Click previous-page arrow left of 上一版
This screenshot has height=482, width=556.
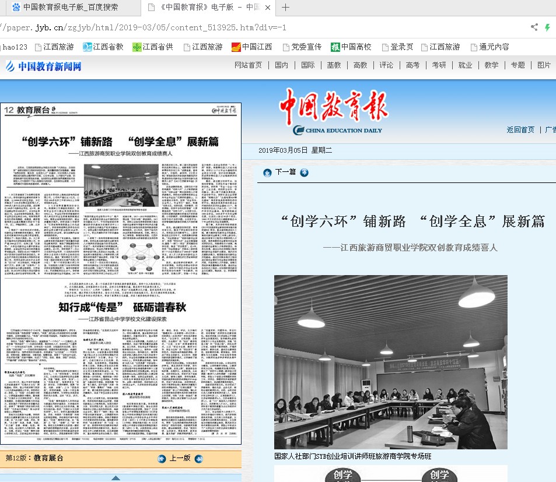point(162,458)
